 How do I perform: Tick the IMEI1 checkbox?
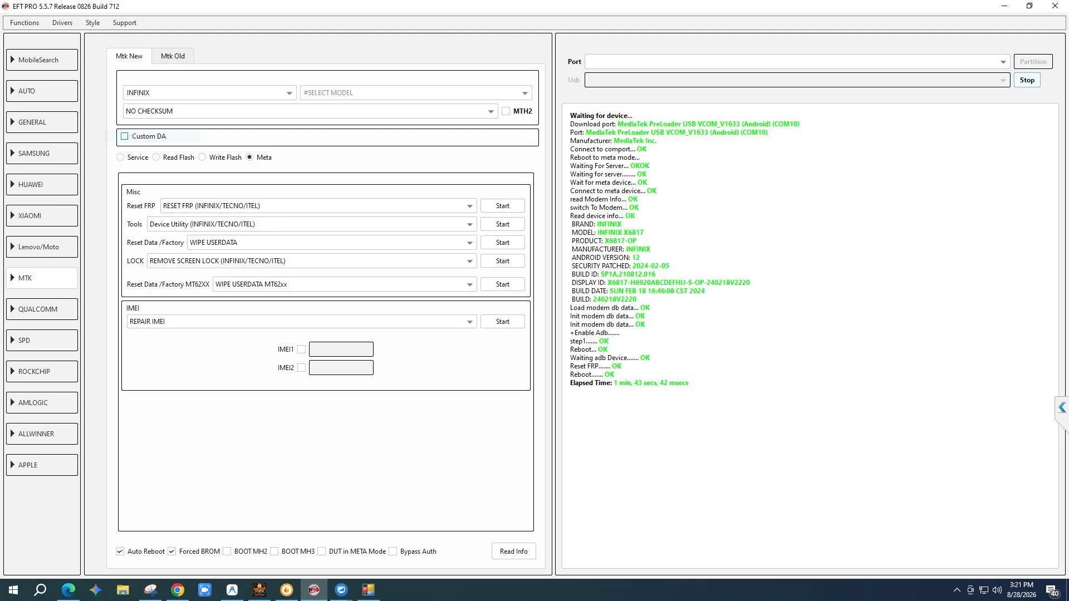pos(301,349)
